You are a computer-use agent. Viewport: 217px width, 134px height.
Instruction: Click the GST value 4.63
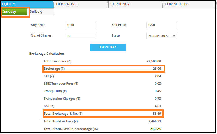coord(158,106)
